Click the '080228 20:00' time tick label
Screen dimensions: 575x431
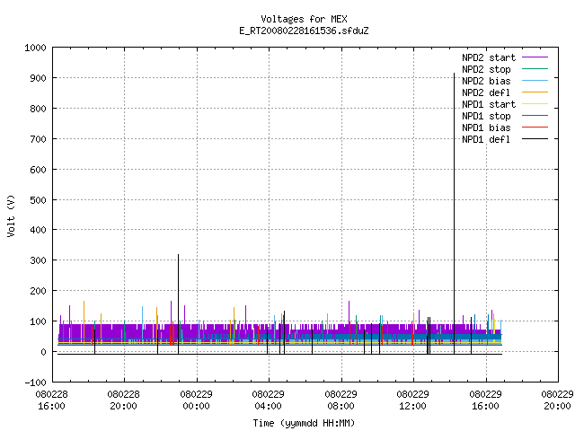(x=124, y=400)
